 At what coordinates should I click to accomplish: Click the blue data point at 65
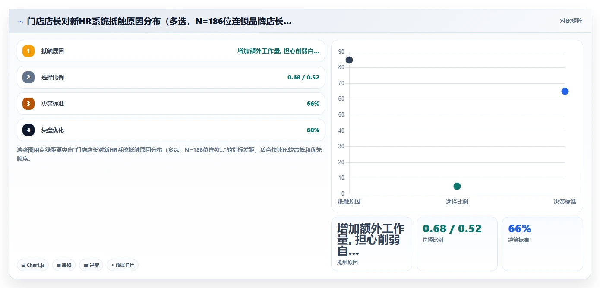tap(565, 91)
